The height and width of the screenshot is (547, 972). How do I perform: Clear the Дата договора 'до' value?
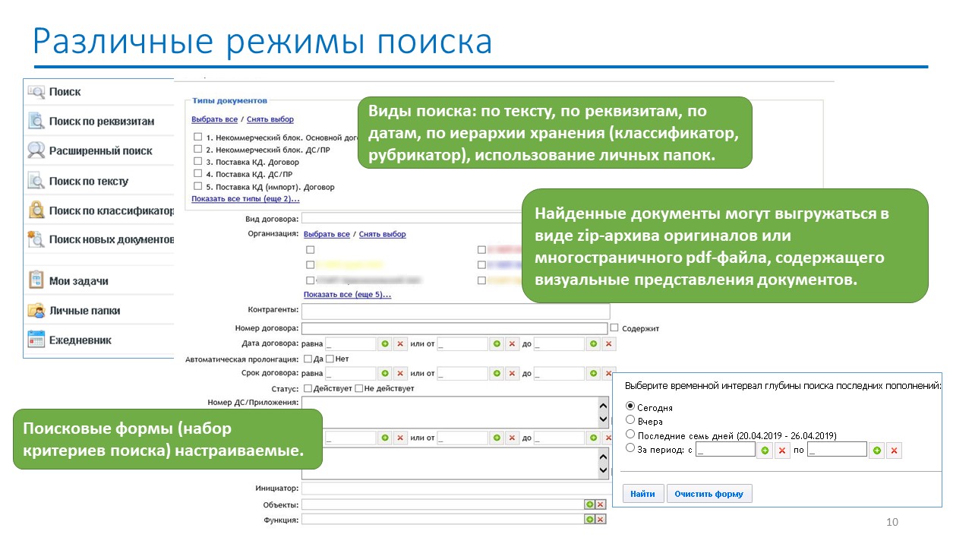pyautogui.click(x=608, y=344)
